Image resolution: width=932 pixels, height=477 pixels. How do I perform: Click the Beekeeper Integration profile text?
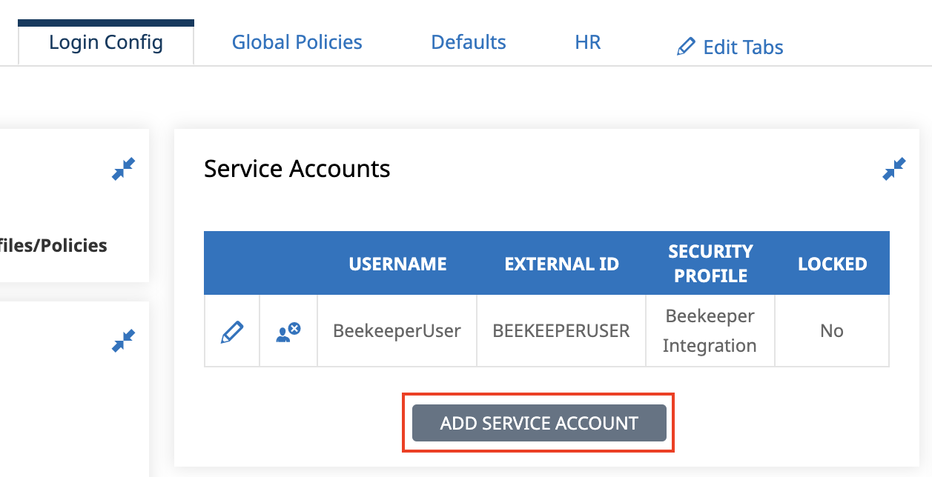pos(710,330)
